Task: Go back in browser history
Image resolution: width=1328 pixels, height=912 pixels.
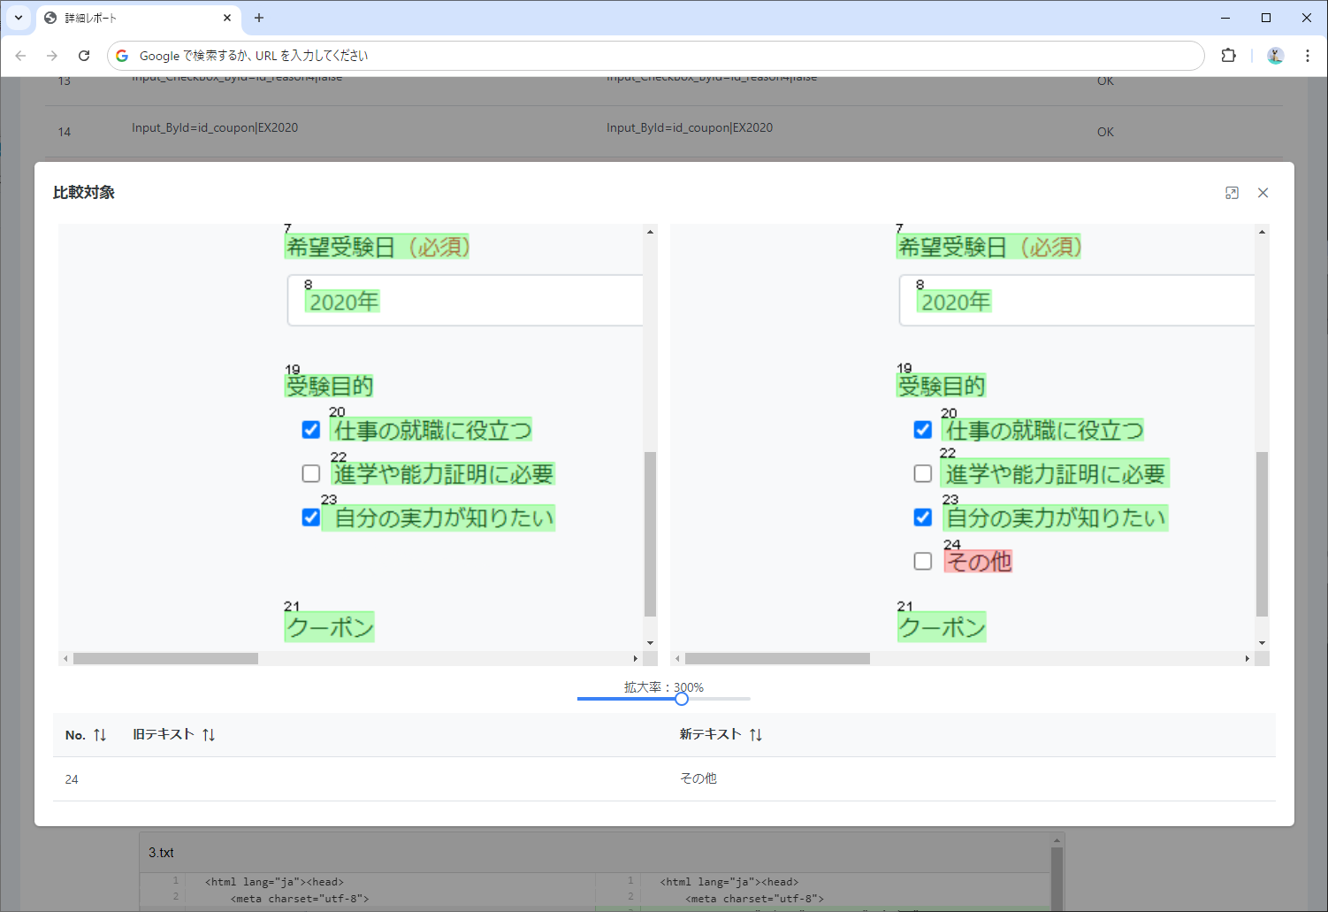Action: 20,56
